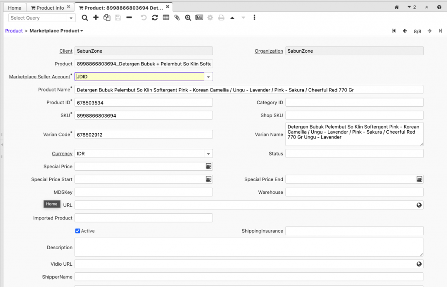Click the Find Record magnifier icon

coord(85,17)
